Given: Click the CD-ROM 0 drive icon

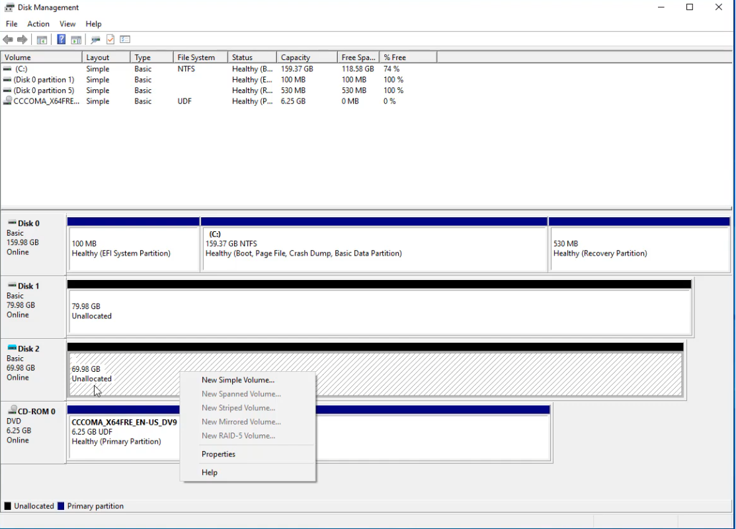Looking at the screenshot, I should (x=13, y=410).
